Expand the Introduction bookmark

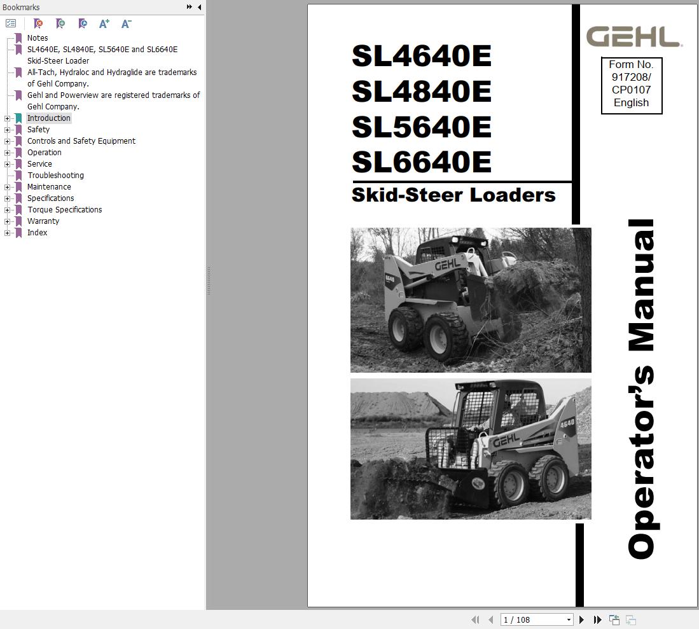[7, 118]
